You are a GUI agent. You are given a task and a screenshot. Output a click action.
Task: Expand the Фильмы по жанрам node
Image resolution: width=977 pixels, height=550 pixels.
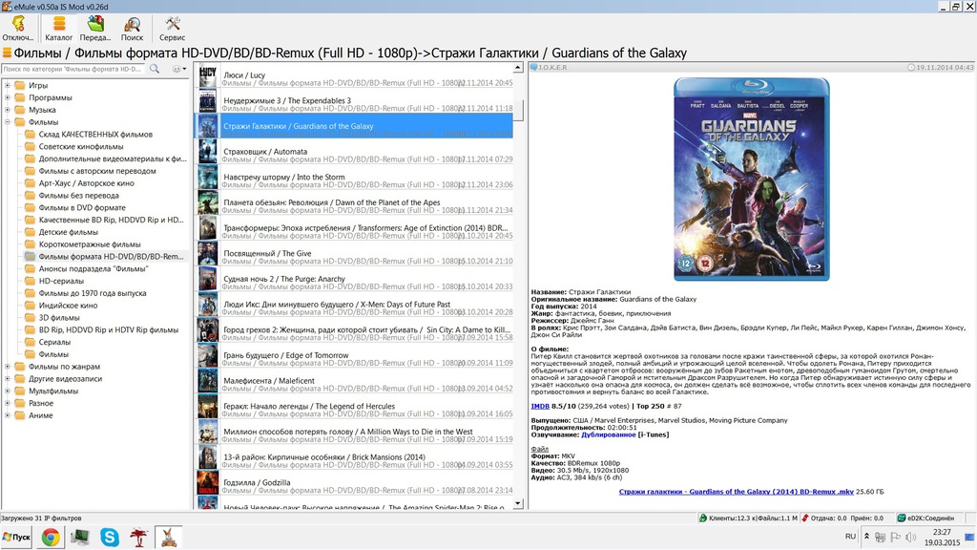click(8, 367)
